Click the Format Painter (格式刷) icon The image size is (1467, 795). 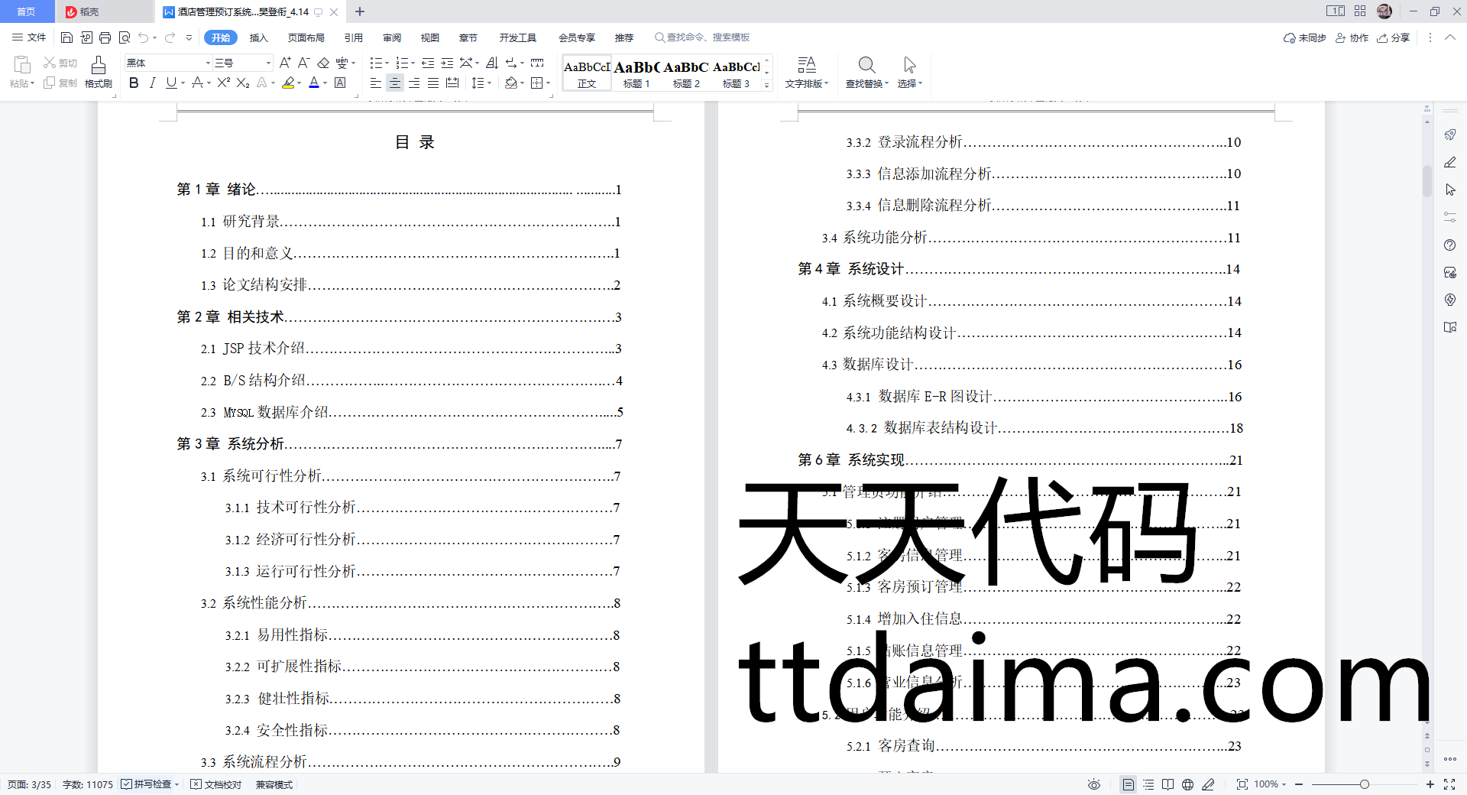pos(98,72)
